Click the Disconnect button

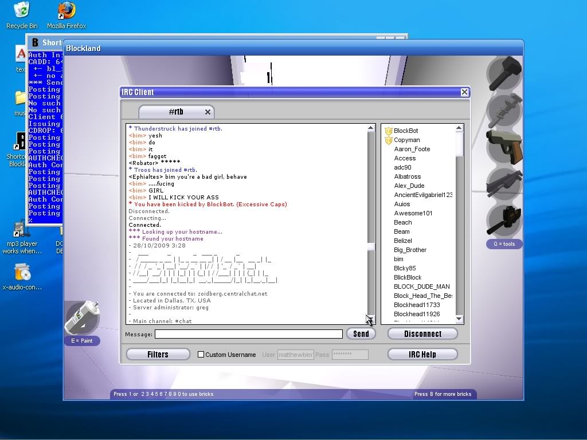[422, 334]
